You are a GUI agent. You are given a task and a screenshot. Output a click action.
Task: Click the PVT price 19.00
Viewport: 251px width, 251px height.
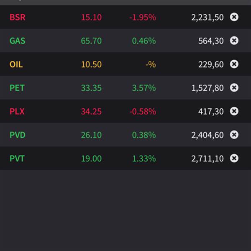(x=91, y=159)
